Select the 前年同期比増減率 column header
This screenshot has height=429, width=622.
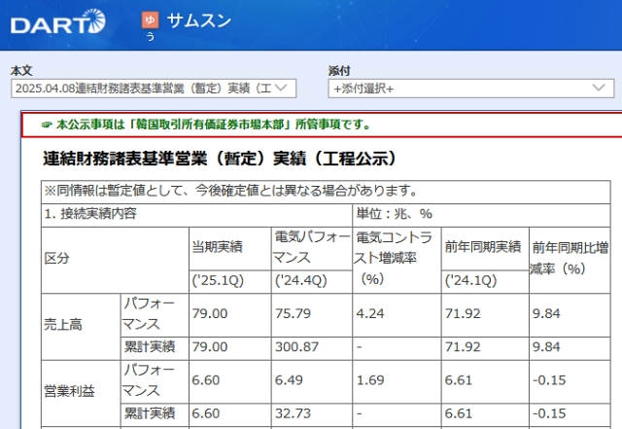(x=570, y=257)
